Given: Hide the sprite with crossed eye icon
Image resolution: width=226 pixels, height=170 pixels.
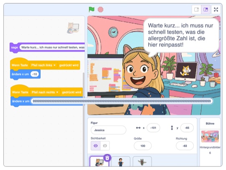Looking at the screenshot, I should coord(105,146).
